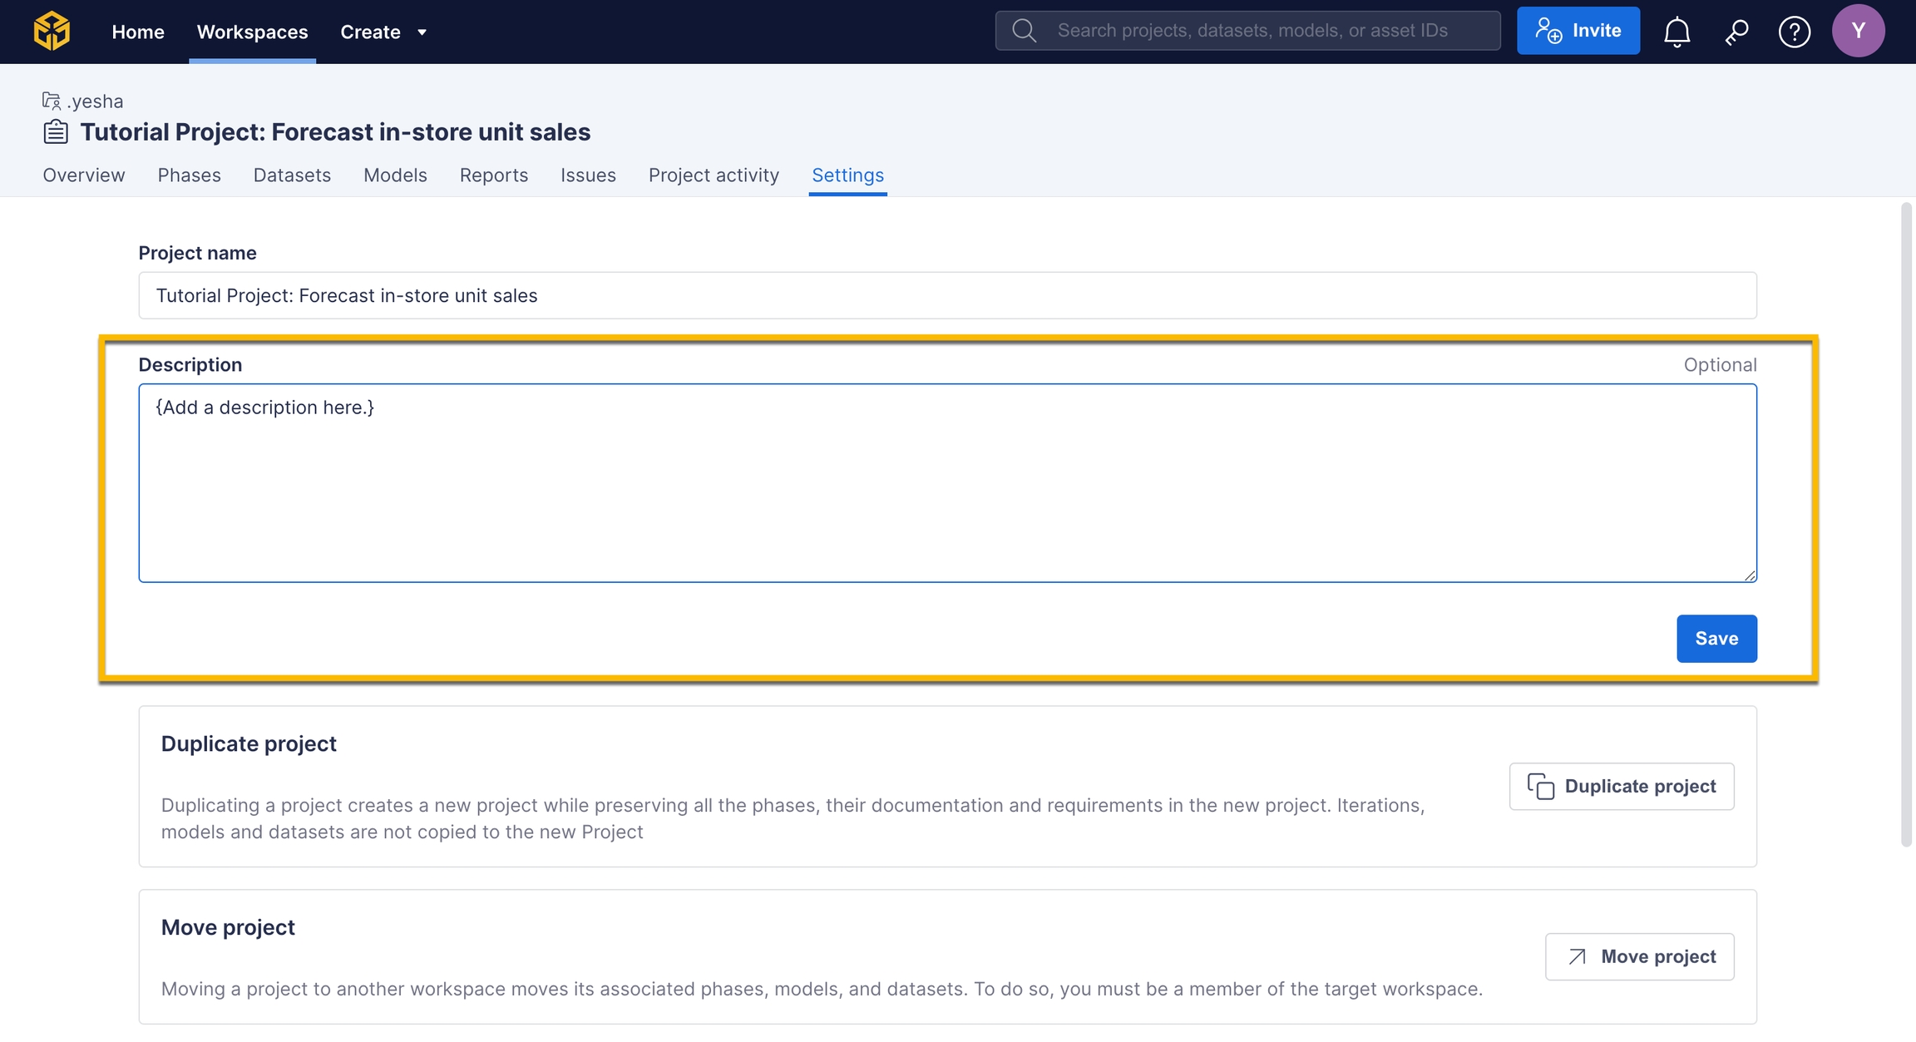Screen dimensions: 1916x1042
Task: Click the project clipboard icon by the title
Action: click(56, 131)
